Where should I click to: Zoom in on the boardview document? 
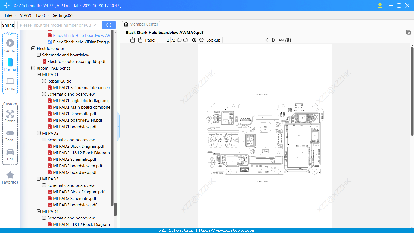[x=194, y=40]
